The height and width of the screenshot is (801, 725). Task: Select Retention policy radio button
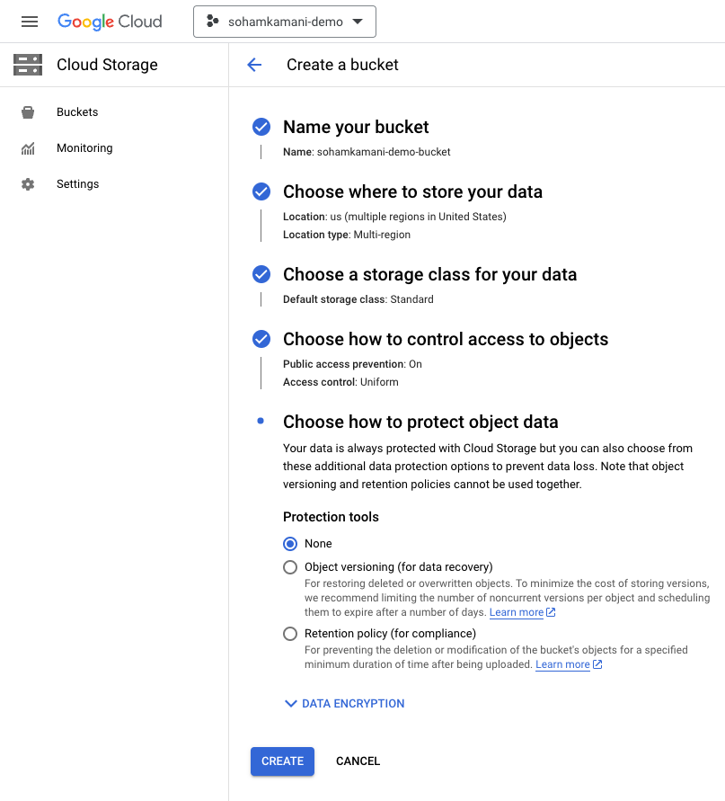coord(290,634)
